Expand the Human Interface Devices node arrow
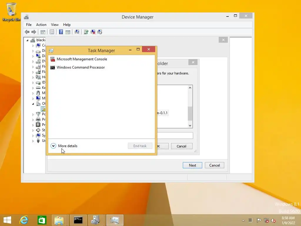 [33, 77]
